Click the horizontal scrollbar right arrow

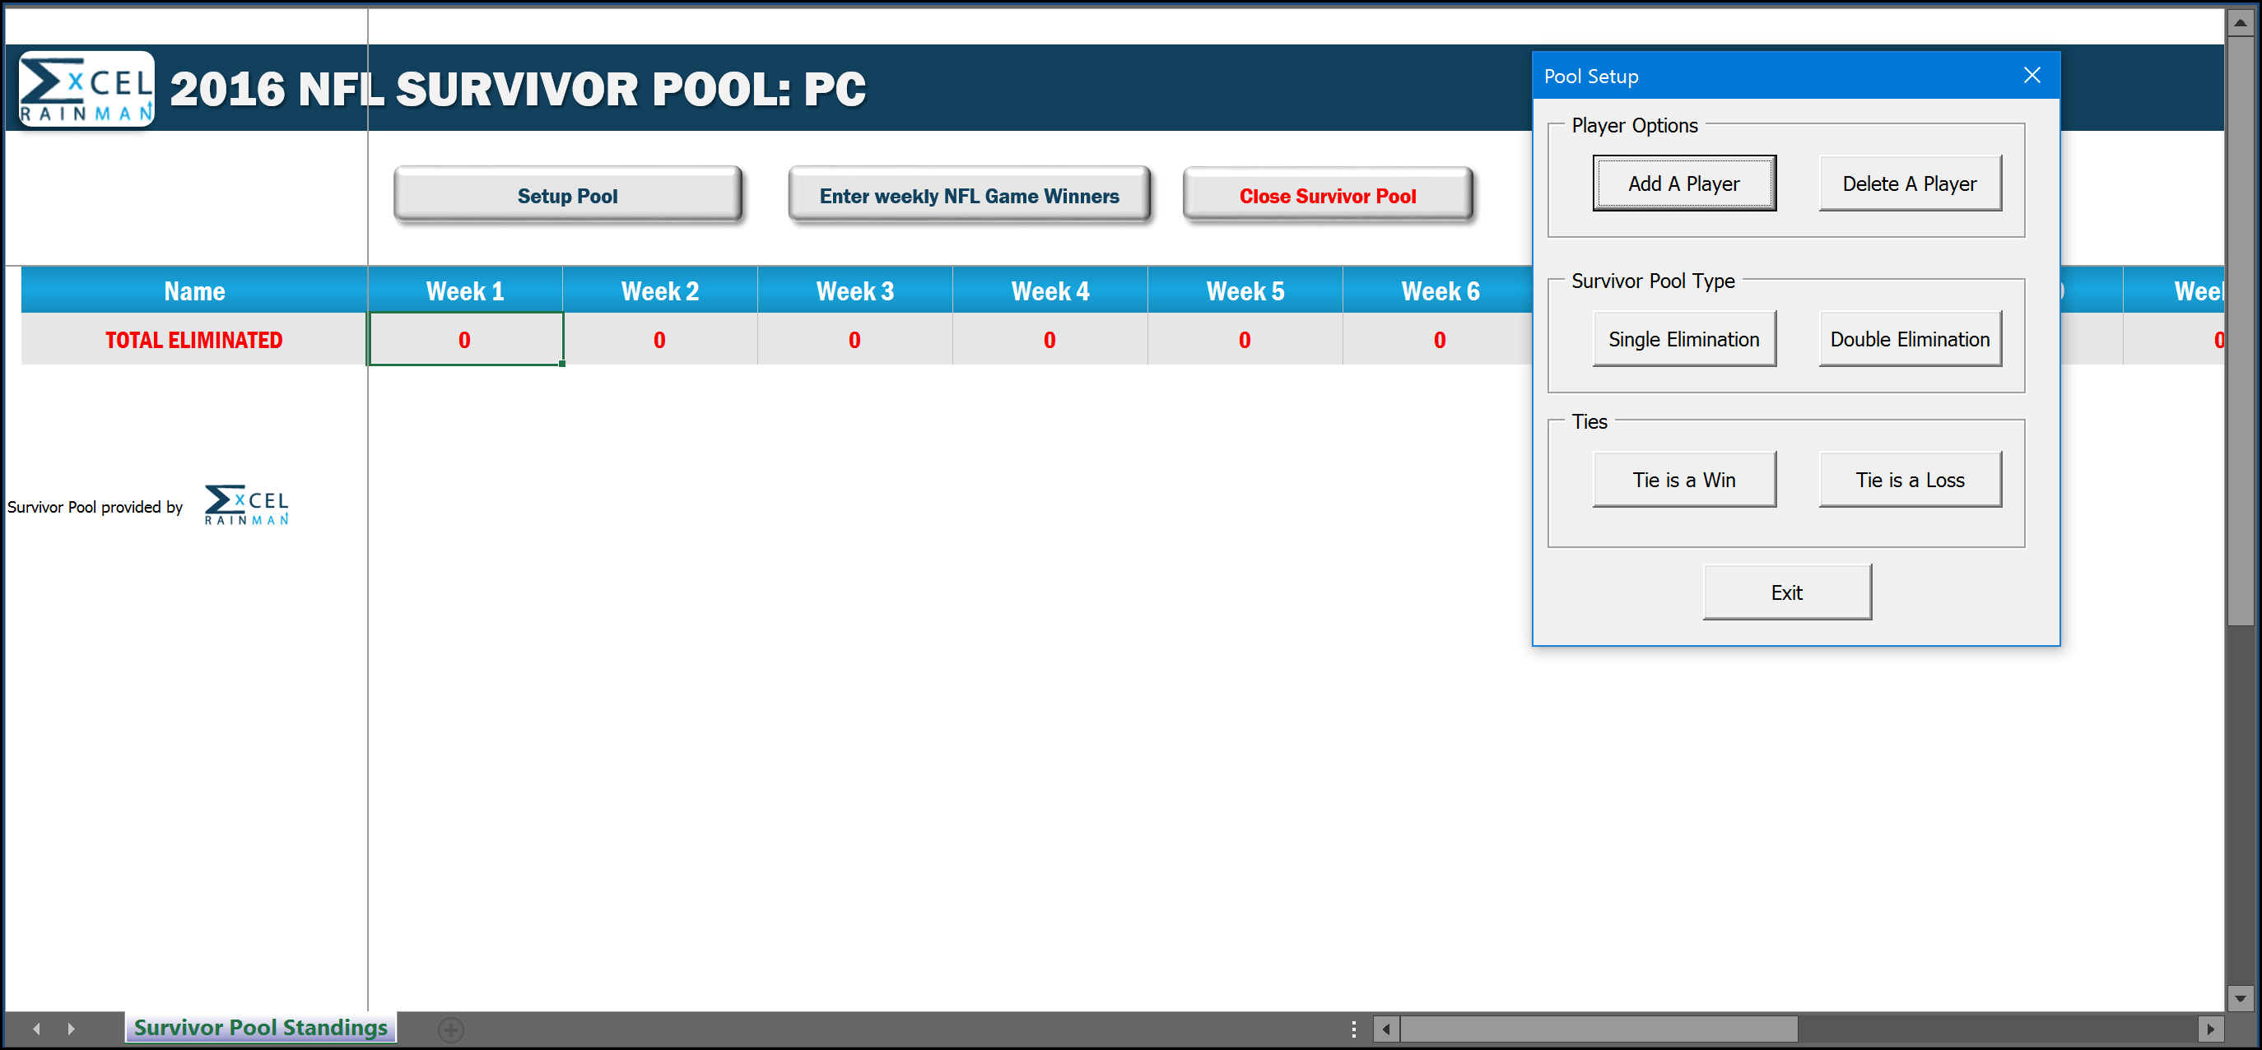[x=2210, y=1029]
